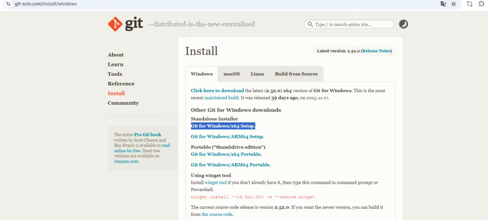Download Git for Windows/x64 Portable
488x220 pixels.
click(x=225, y=154)
